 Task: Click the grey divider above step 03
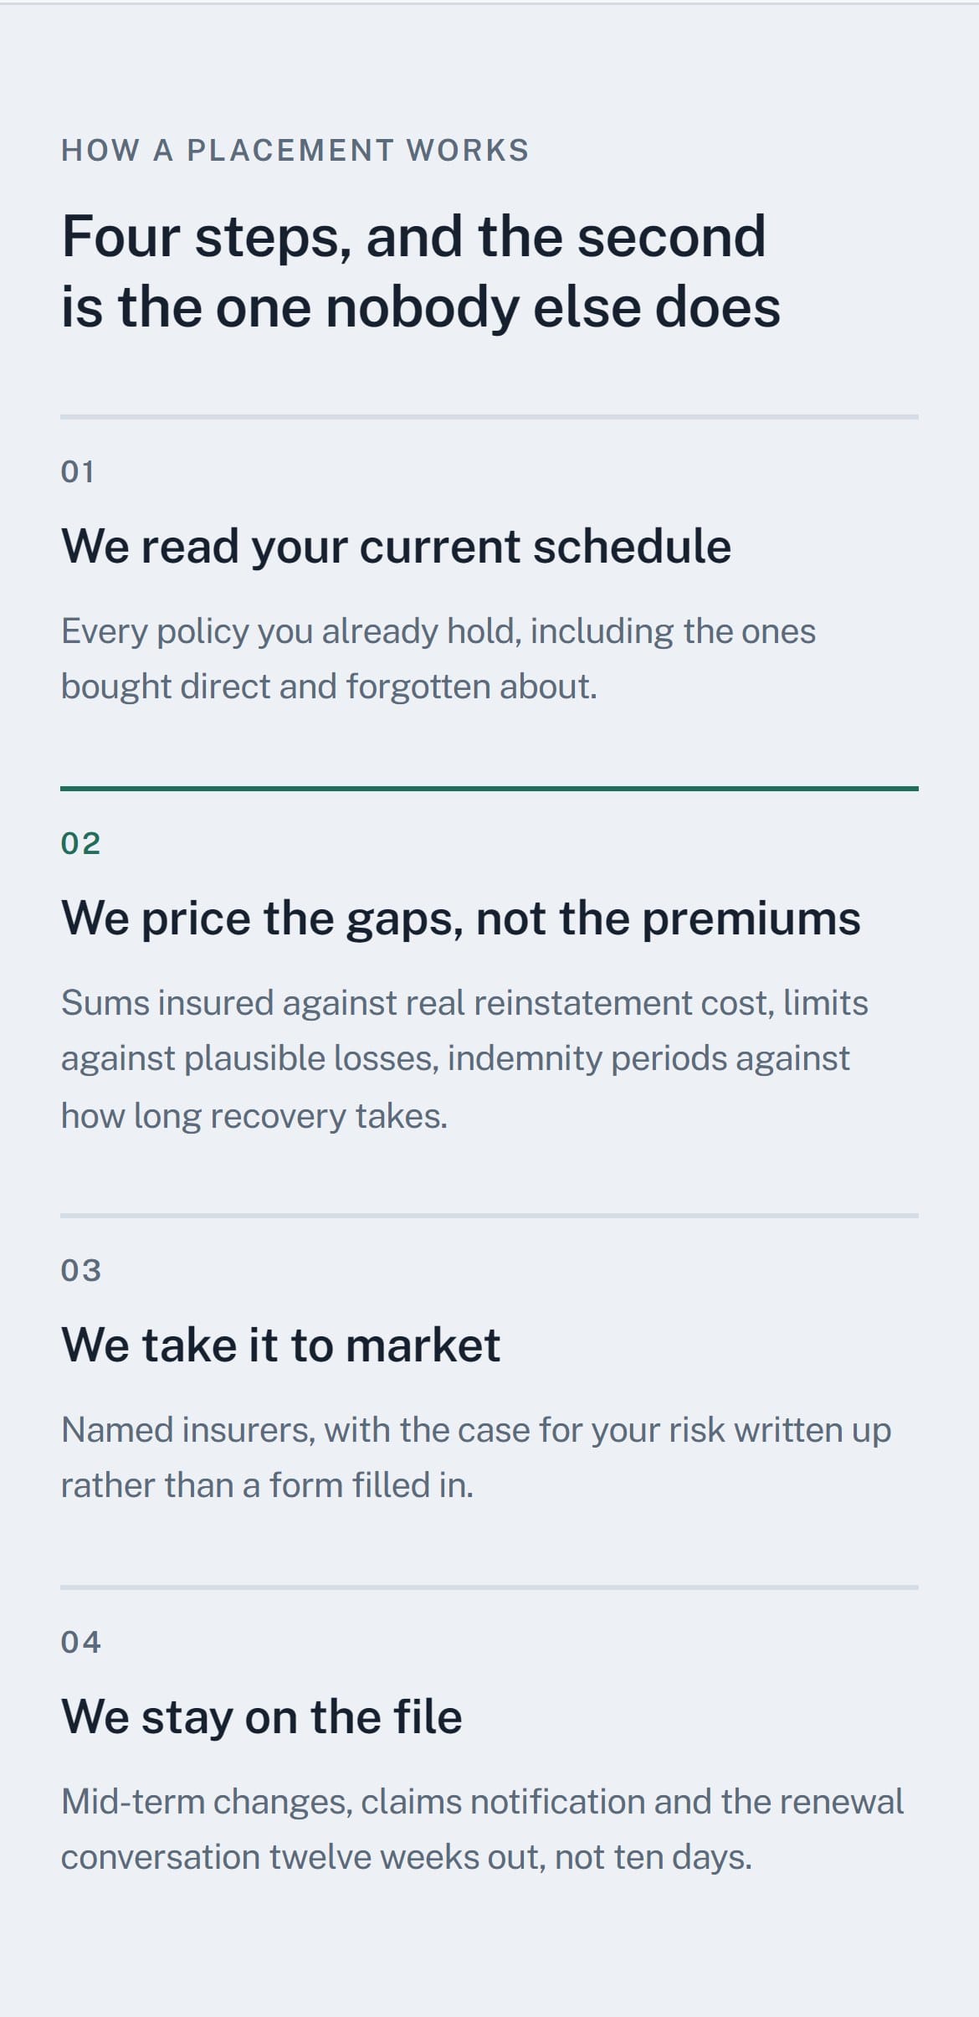tap(489, 1215)
